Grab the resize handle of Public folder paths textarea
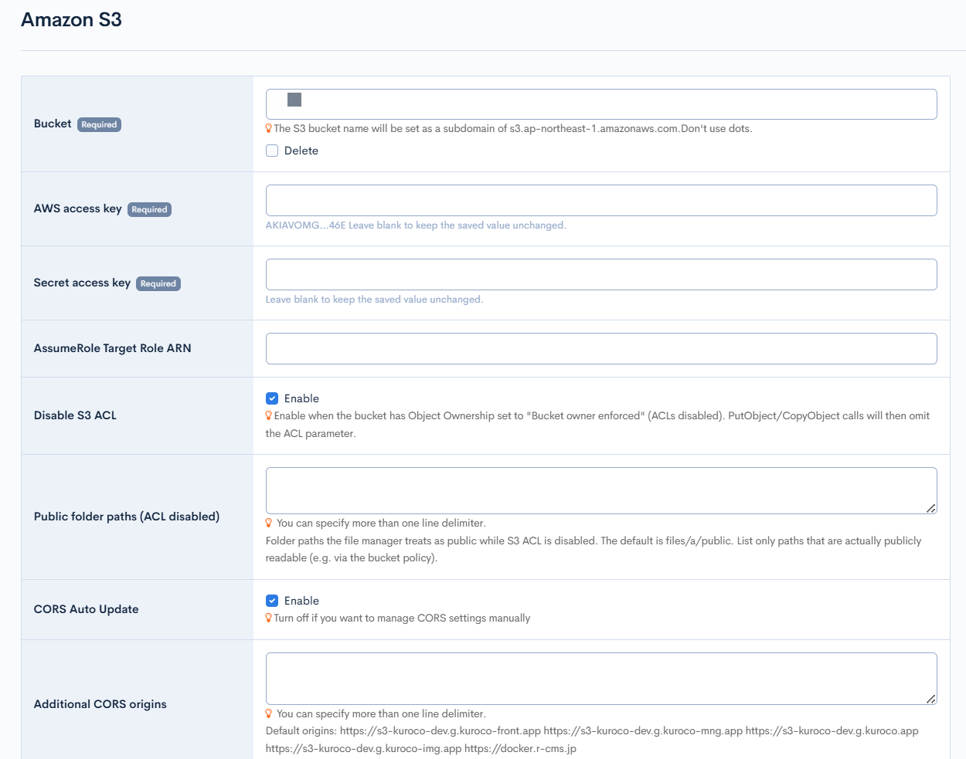The width and height of the screenshot is (966, 759). 931,508
